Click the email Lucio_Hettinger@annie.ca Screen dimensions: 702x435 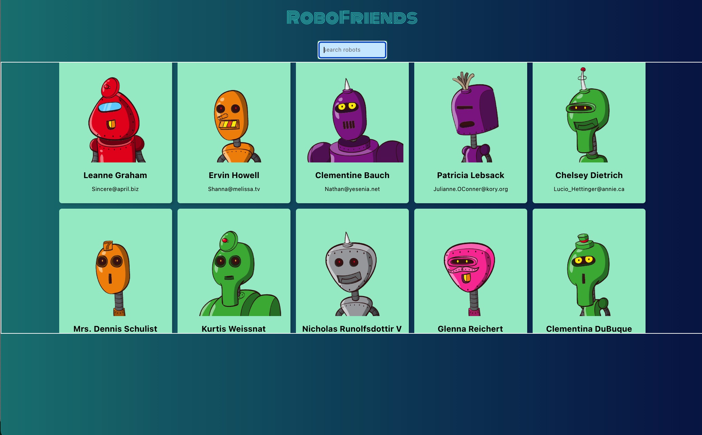[589, 189]
